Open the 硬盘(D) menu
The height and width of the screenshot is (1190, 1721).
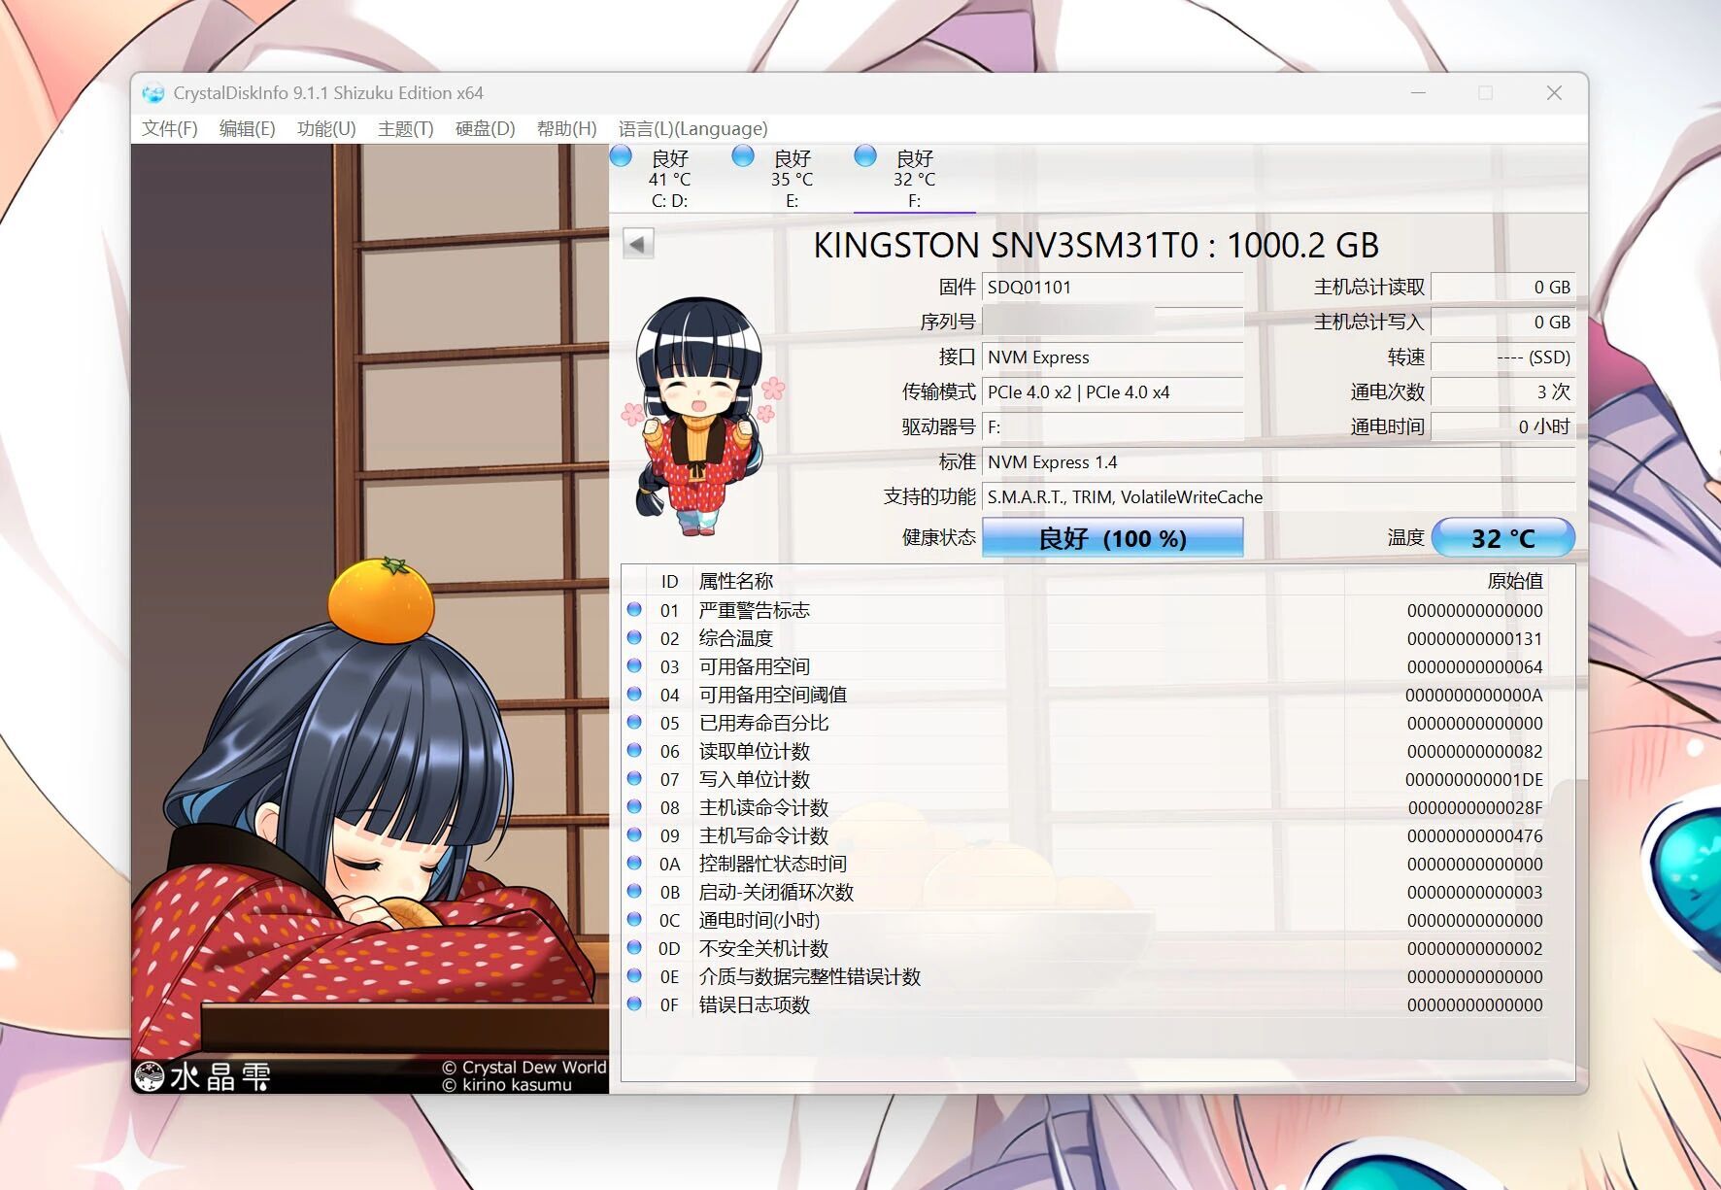pos(485,128)
